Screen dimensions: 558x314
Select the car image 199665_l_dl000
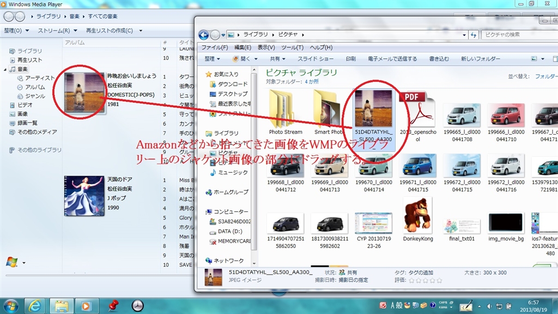point(462,123)
